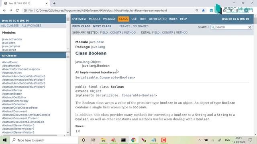Switch to FRAMES view
Viewport: 257px width, 144px height.
[x=125, y=26]
